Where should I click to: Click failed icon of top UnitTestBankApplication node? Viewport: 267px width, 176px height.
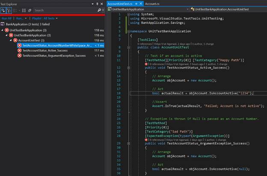click(x=7, y=30)
